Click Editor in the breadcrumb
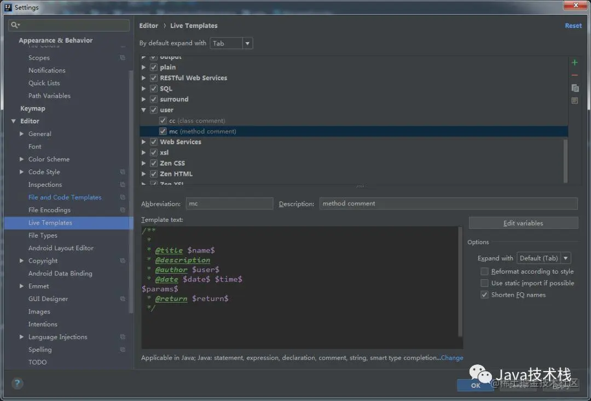591x401 pixels. pyautogui.click(x=148, y=26)
